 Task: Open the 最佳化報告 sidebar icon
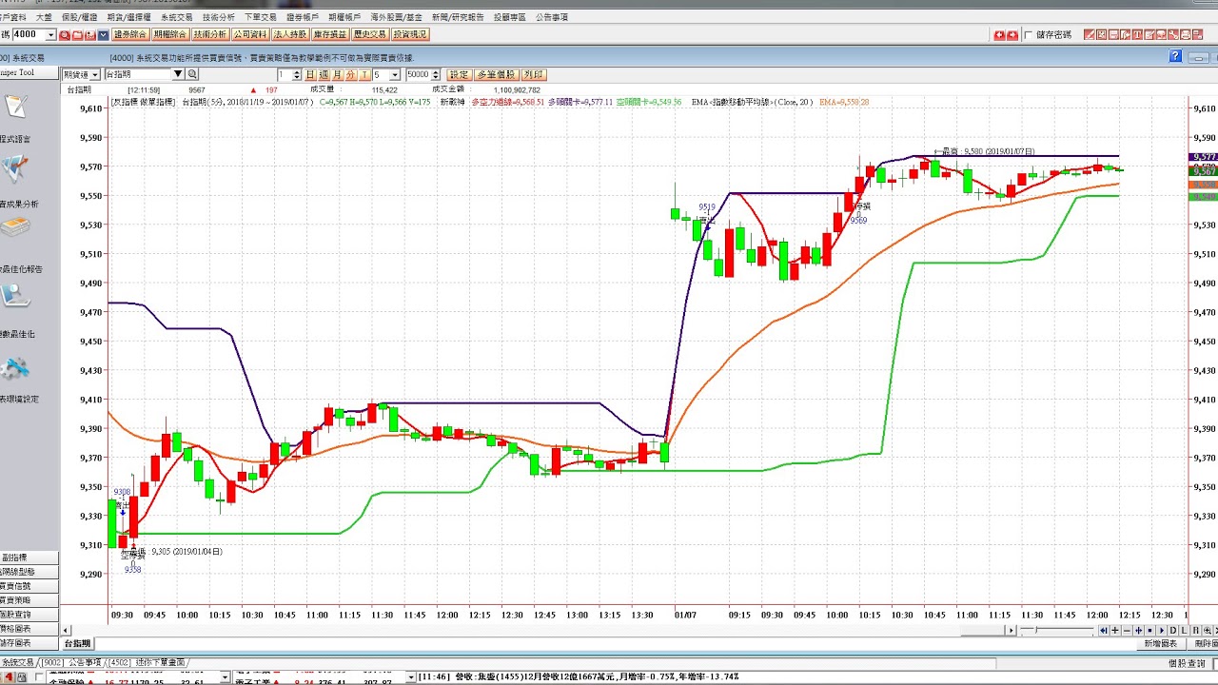point(15,228)
